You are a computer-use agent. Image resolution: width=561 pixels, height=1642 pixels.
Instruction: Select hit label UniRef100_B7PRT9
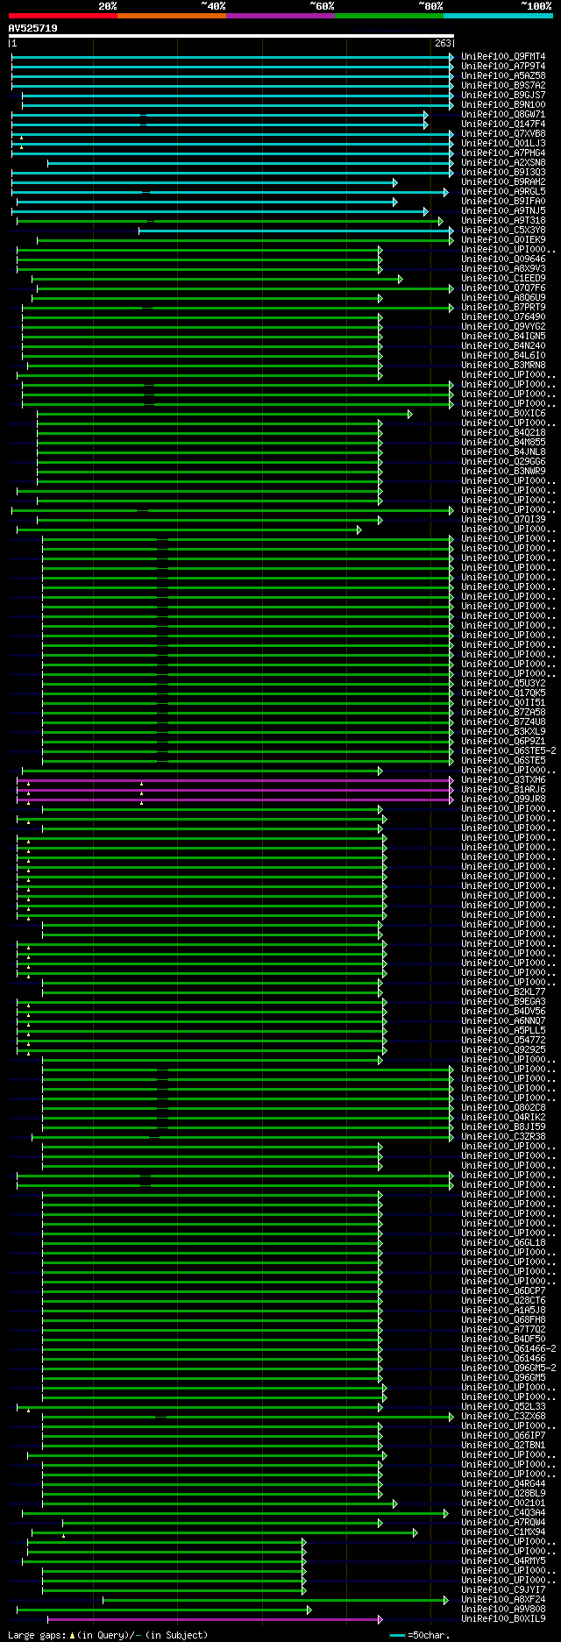tap(503, 308)
